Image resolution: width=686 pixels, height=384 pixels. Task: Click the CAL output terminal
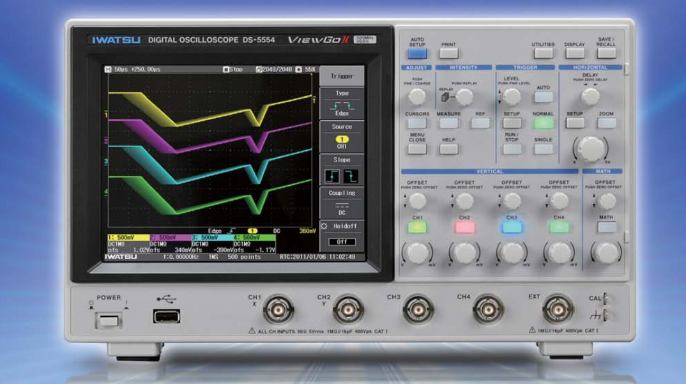click(606, 298)
